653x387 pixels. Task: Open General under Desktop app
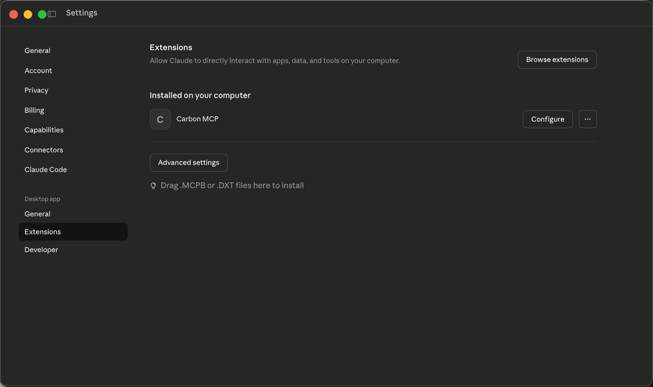click(x=37, y=214)
